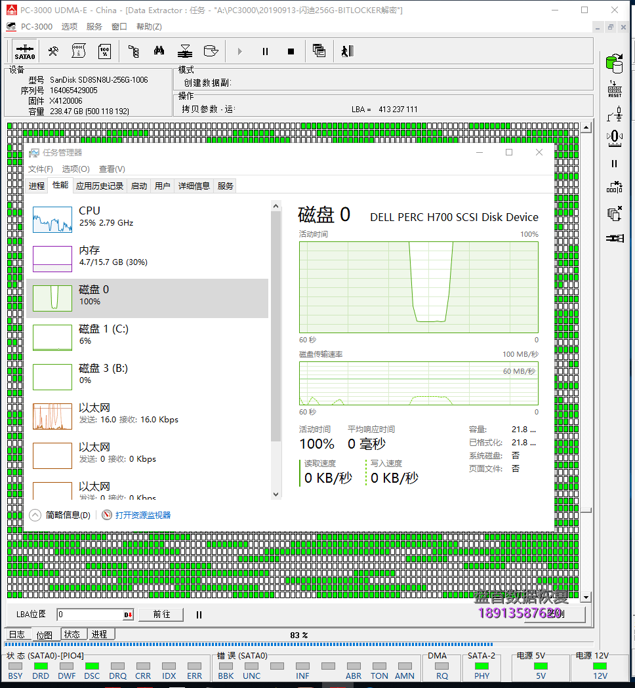Viewport: 635px width, 688px height.
Task: Click the disk stack copy icon in toolbar
Action: click(185, 51)
